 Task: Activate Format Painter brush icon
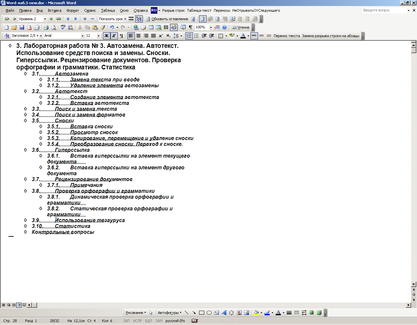point(103,27)
